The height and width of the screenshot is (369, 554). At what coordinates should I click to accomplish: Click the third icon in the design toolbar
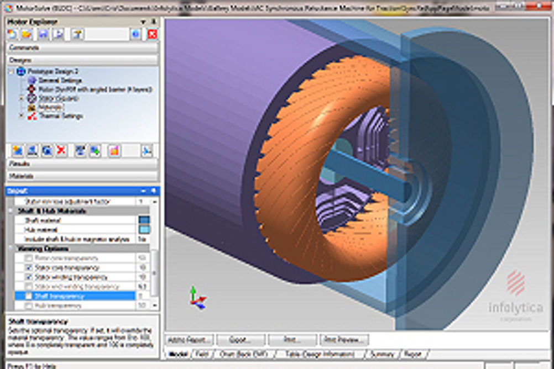[46, 151]
